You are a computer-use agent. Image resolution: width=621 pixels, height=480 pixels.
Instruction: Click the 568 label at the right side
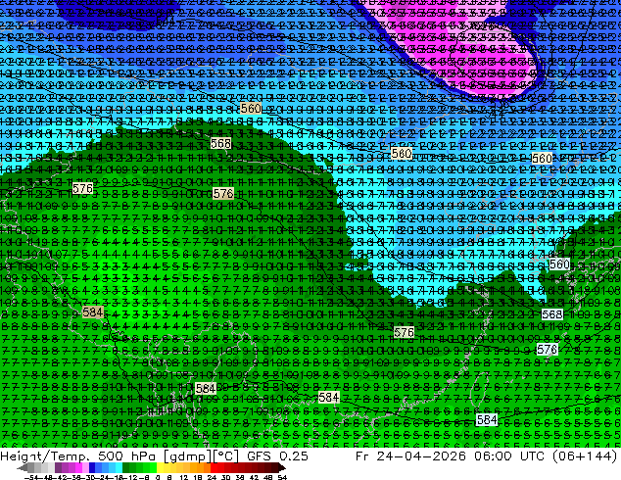pyautogui.click(x=552, y=314)
